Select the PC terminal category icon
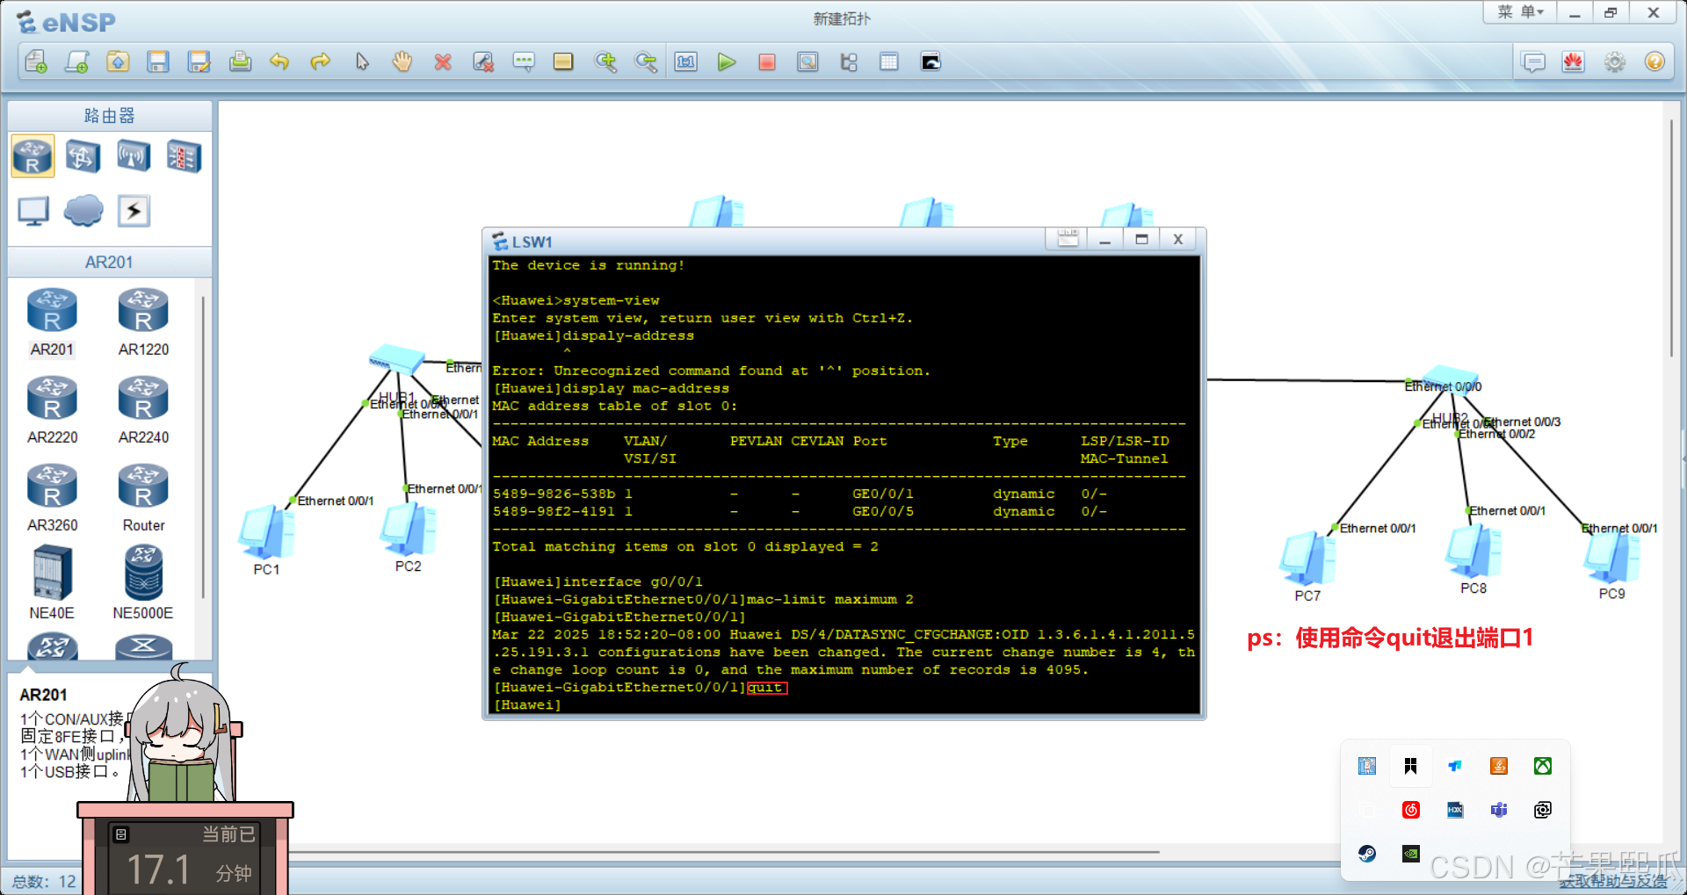This screenshot has width=1687, height=895. pyautogui.click(x=33, y=211)
